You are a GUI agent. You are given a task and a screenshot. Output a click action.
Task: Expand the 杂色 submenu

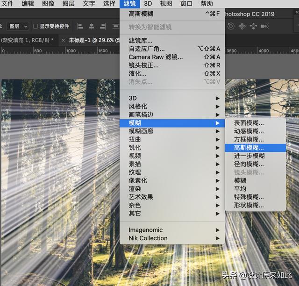tap(172, 205)
